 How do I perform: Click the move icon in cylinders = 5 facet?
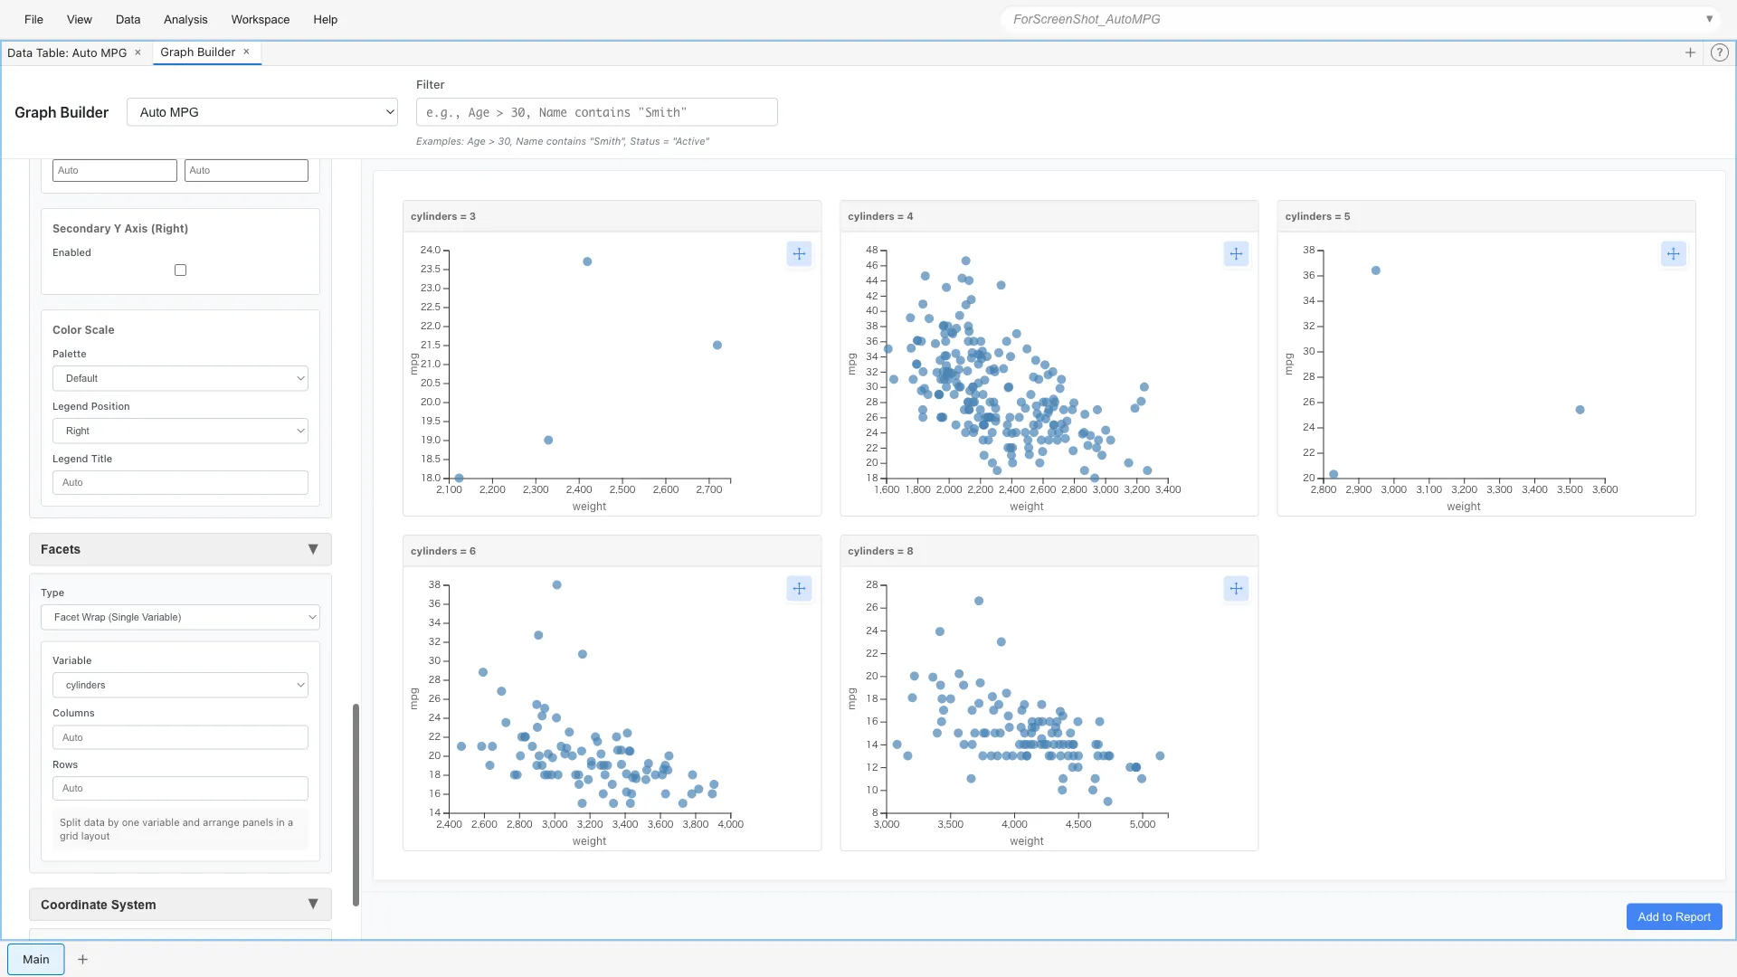tap(1672, 254)
